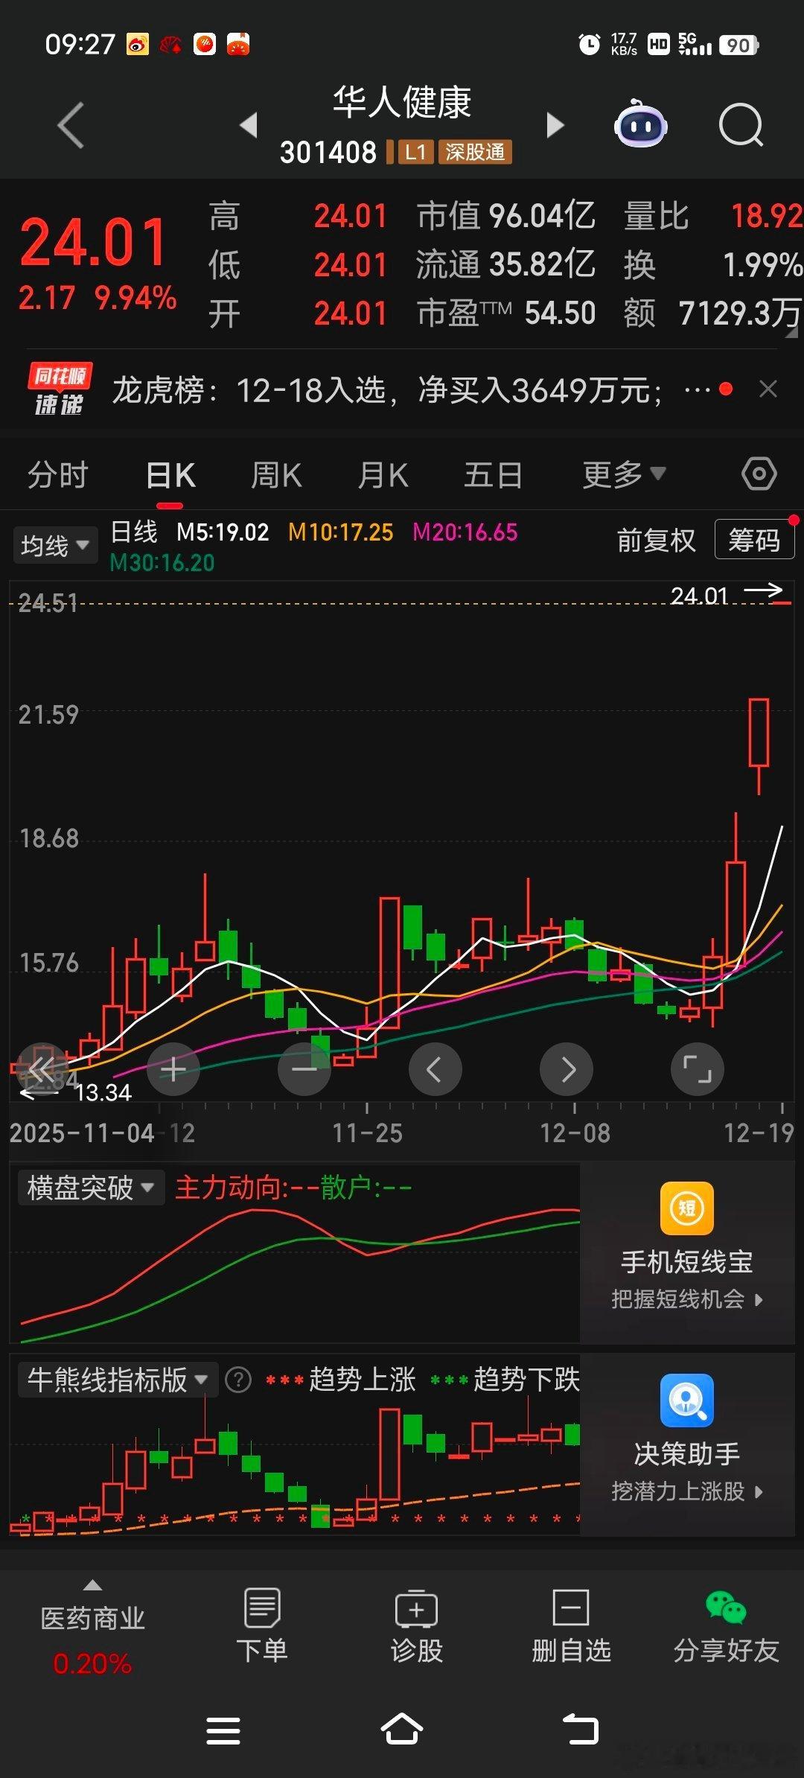Tap M30:16.20 moving average label

pyautogui.click(x=162, y=563)
